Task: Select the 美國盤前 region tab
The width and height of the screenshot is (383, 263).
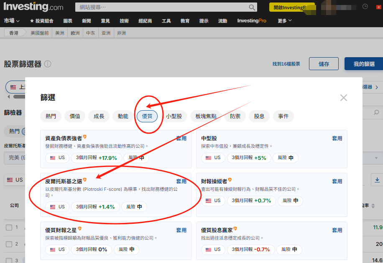Action: tap(40, 33)
